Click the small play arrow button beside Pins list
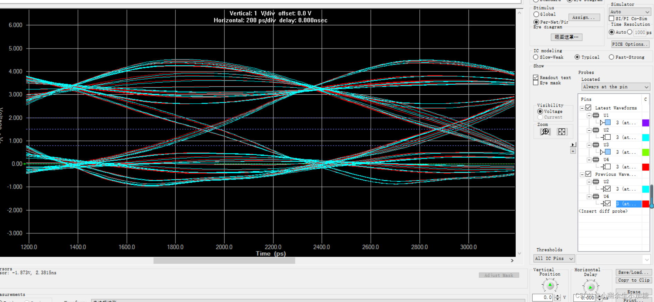Image resolution: width=654 pixels, height=302 pixels. (573, 145)
